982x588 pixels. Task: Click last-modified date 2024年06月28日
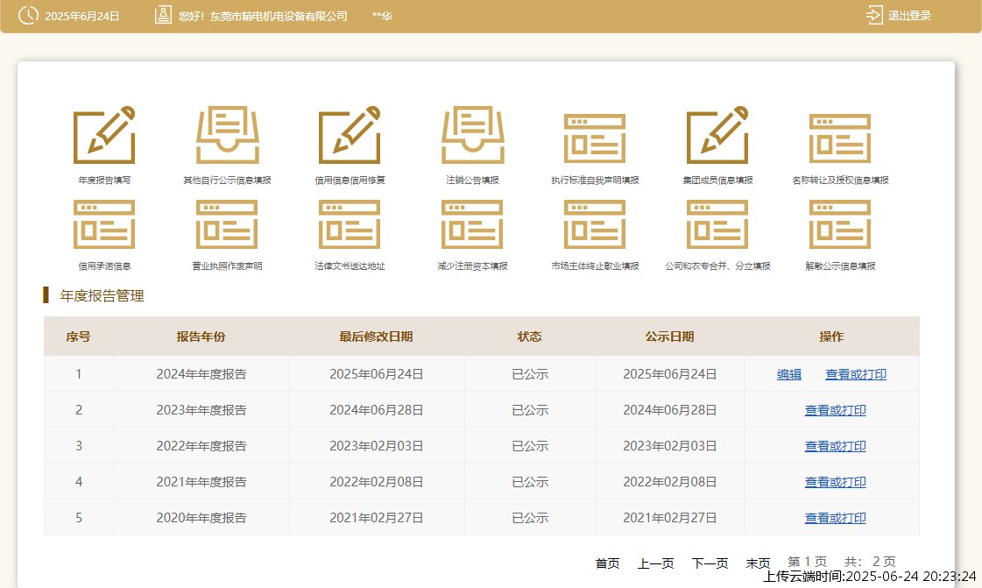point(377,410)
